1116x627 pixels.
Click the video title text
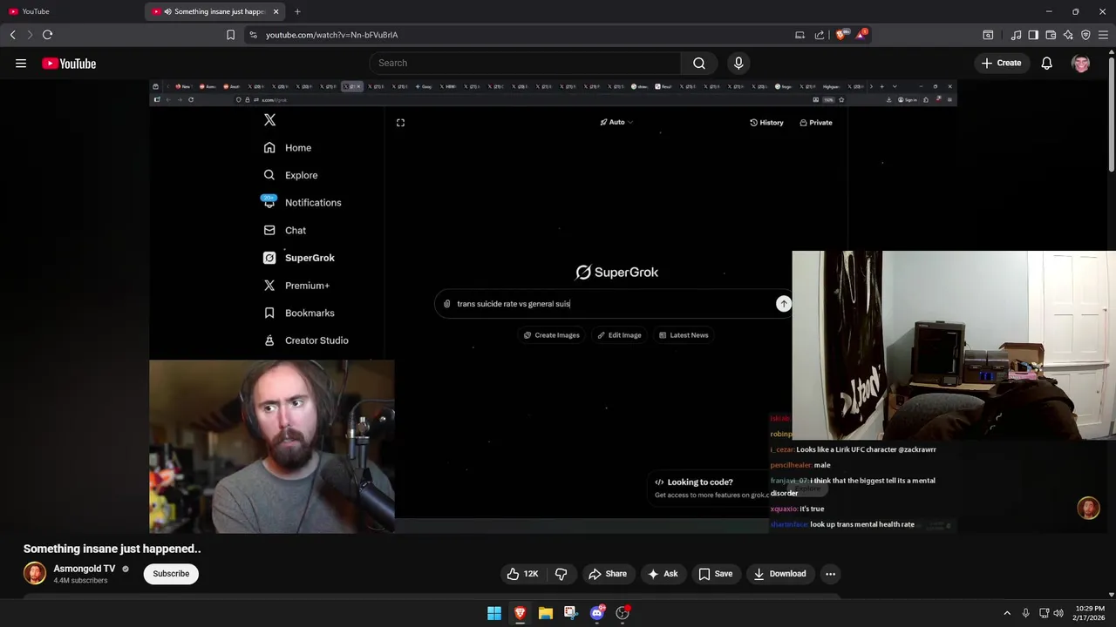click(x=112, y=549)
